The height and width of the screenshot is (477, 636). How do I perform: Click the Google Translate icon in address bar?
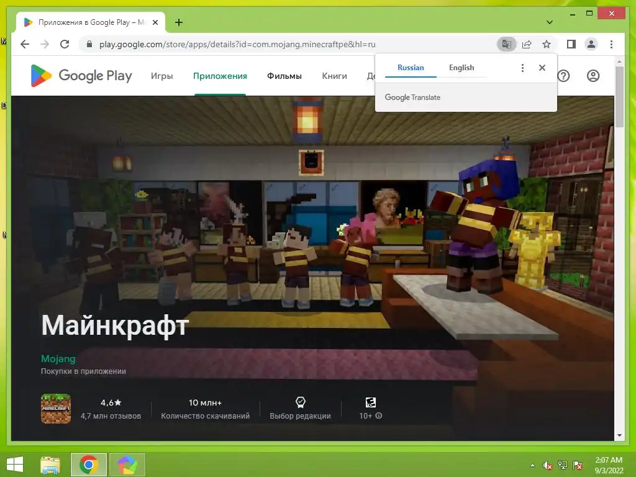pyautogui.click(x=507, y=44)
